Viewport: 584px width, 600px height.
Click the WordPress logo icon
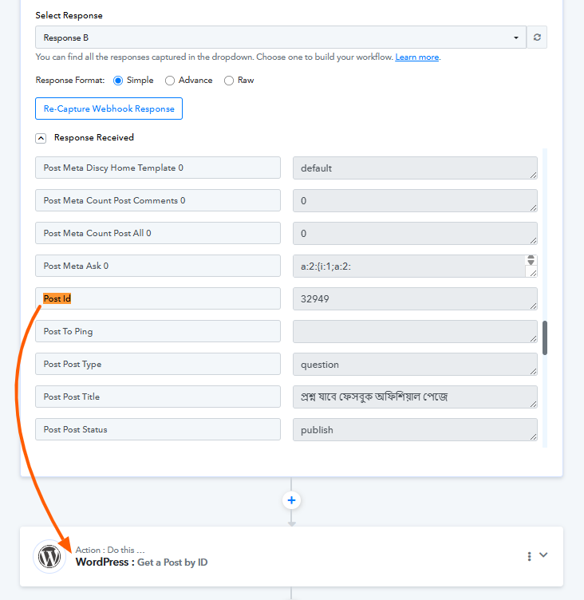point(49,556)
